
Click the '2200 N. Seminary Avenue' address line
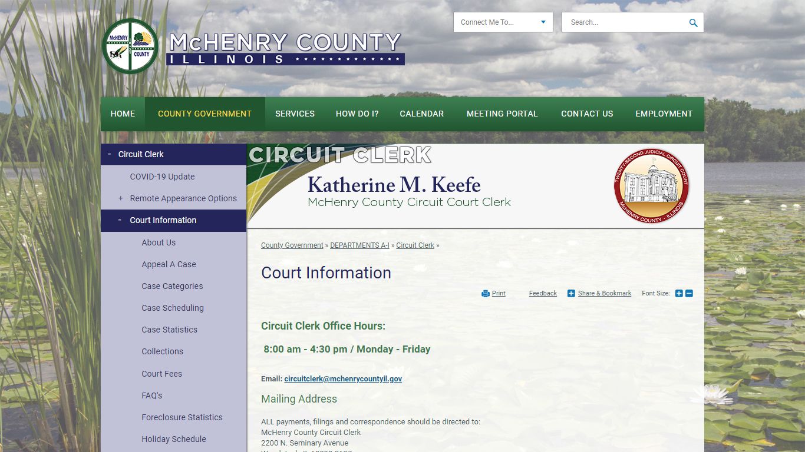[x=305, y=443]
